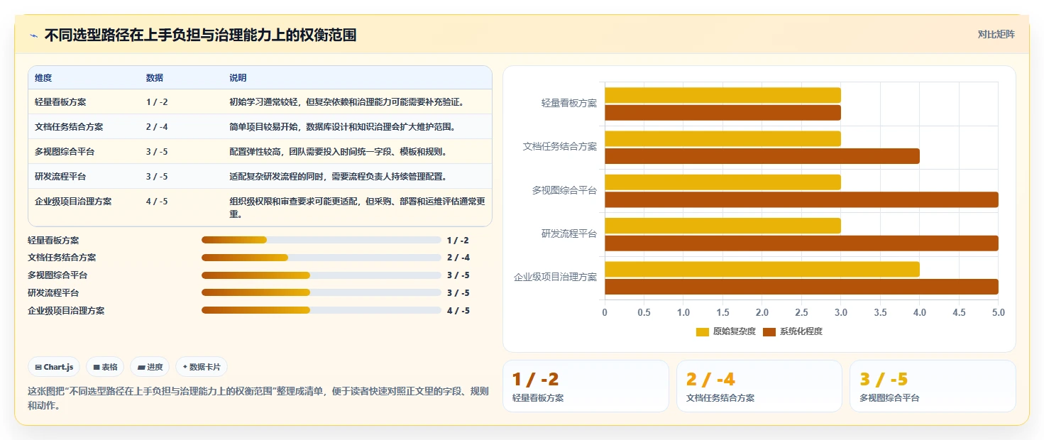
Task: Toggle the 系统化程度 legend swatch
Action: pyautogui.click(x=769, y=331)
